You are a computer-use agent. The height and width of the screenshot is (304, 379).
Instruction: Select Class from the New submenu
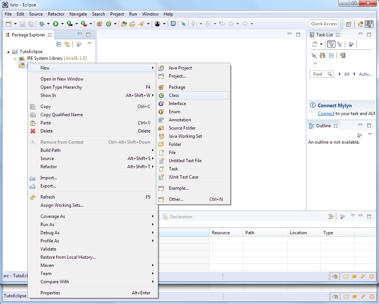(x=174, y=95)
